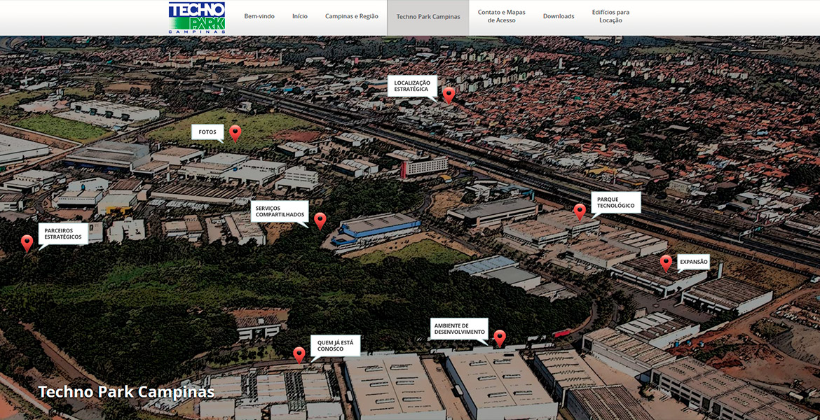Open the Downloads menu item

[x=559, y=16]
